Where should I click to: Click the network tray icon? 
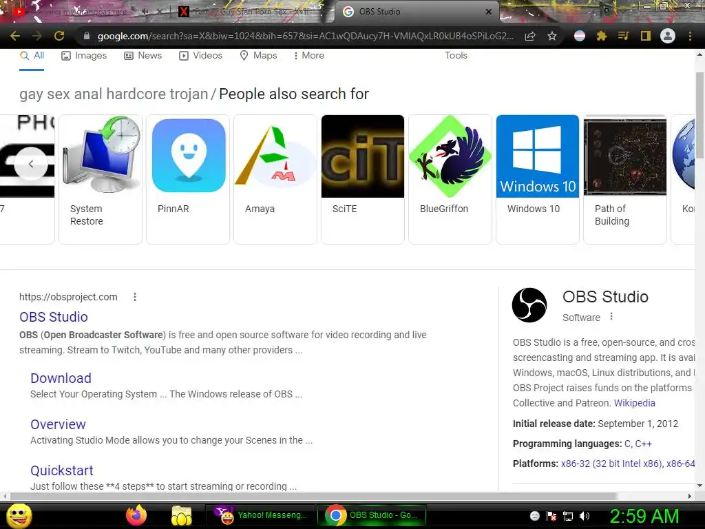[x=568, y=516]
